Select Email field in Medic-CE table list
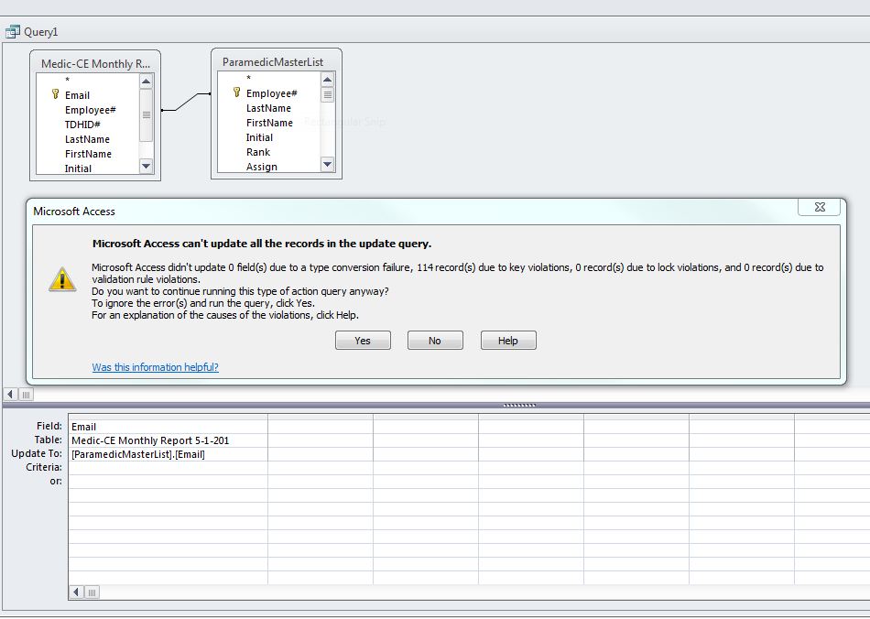Image resolution: width=870 pixels, height=619 pixels. [x=77, y=95]
